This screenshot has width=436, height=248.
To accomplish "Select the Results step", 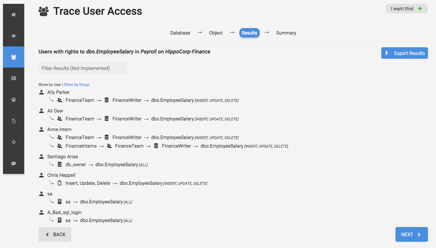I will click(249, 33).
